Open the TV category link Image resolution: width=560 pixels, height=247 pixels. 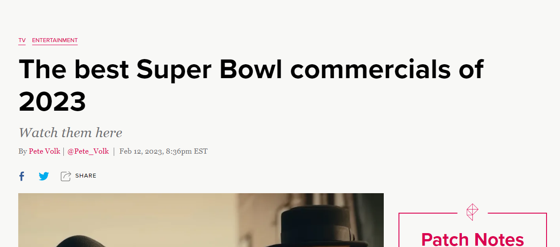click(22, 40)
